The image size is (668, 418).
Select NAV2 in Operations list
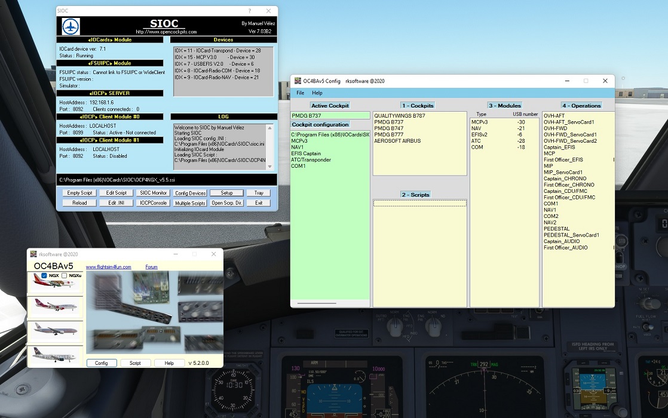pos(550,223)
